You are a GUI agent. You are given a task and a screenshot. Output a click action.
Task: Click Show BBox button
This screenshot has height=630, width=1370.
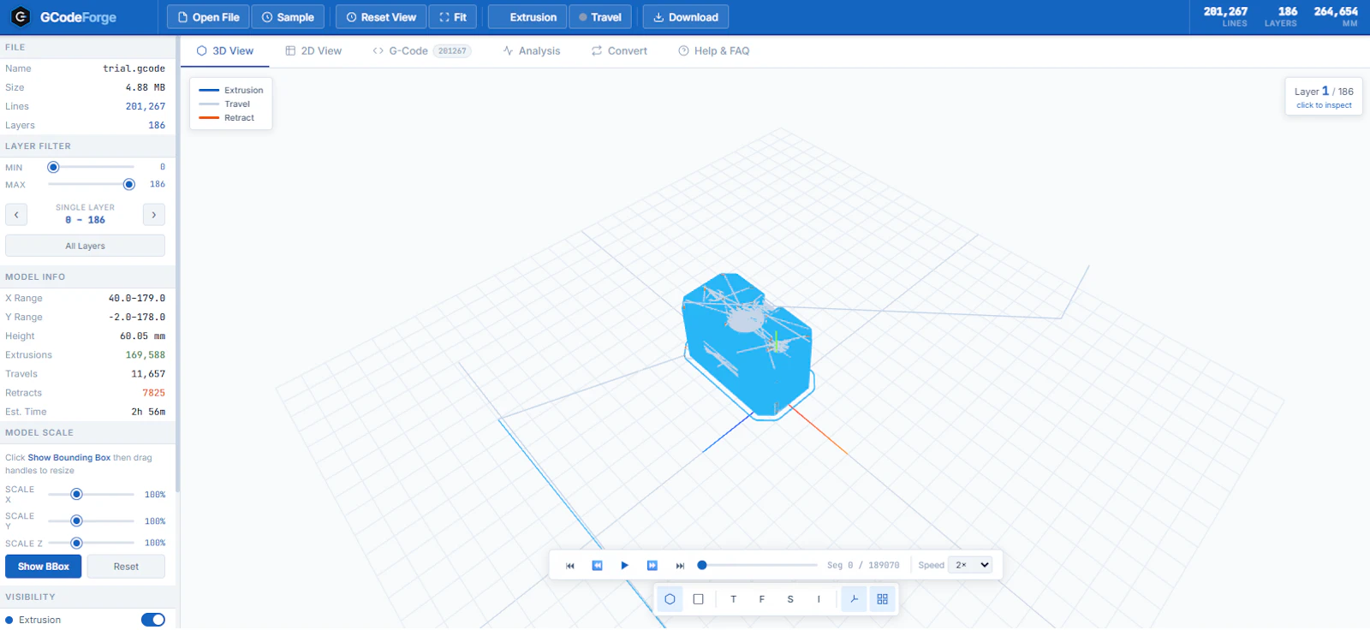click(x=44, y=567)
